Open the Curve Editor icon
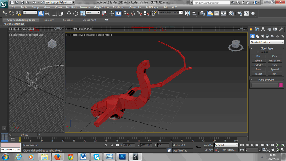 point(217,13)
